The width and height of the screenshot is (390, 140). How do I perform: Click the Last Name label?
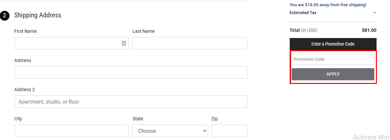point(144,31)
